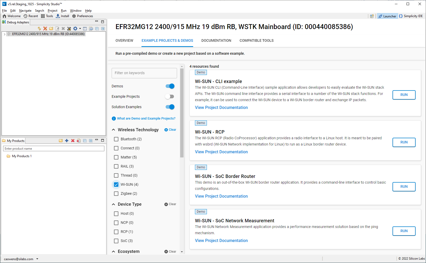Run the Wi-SUN - RCP demo
The height and width of the screenshot is (263, 426).
pos(404,142)
